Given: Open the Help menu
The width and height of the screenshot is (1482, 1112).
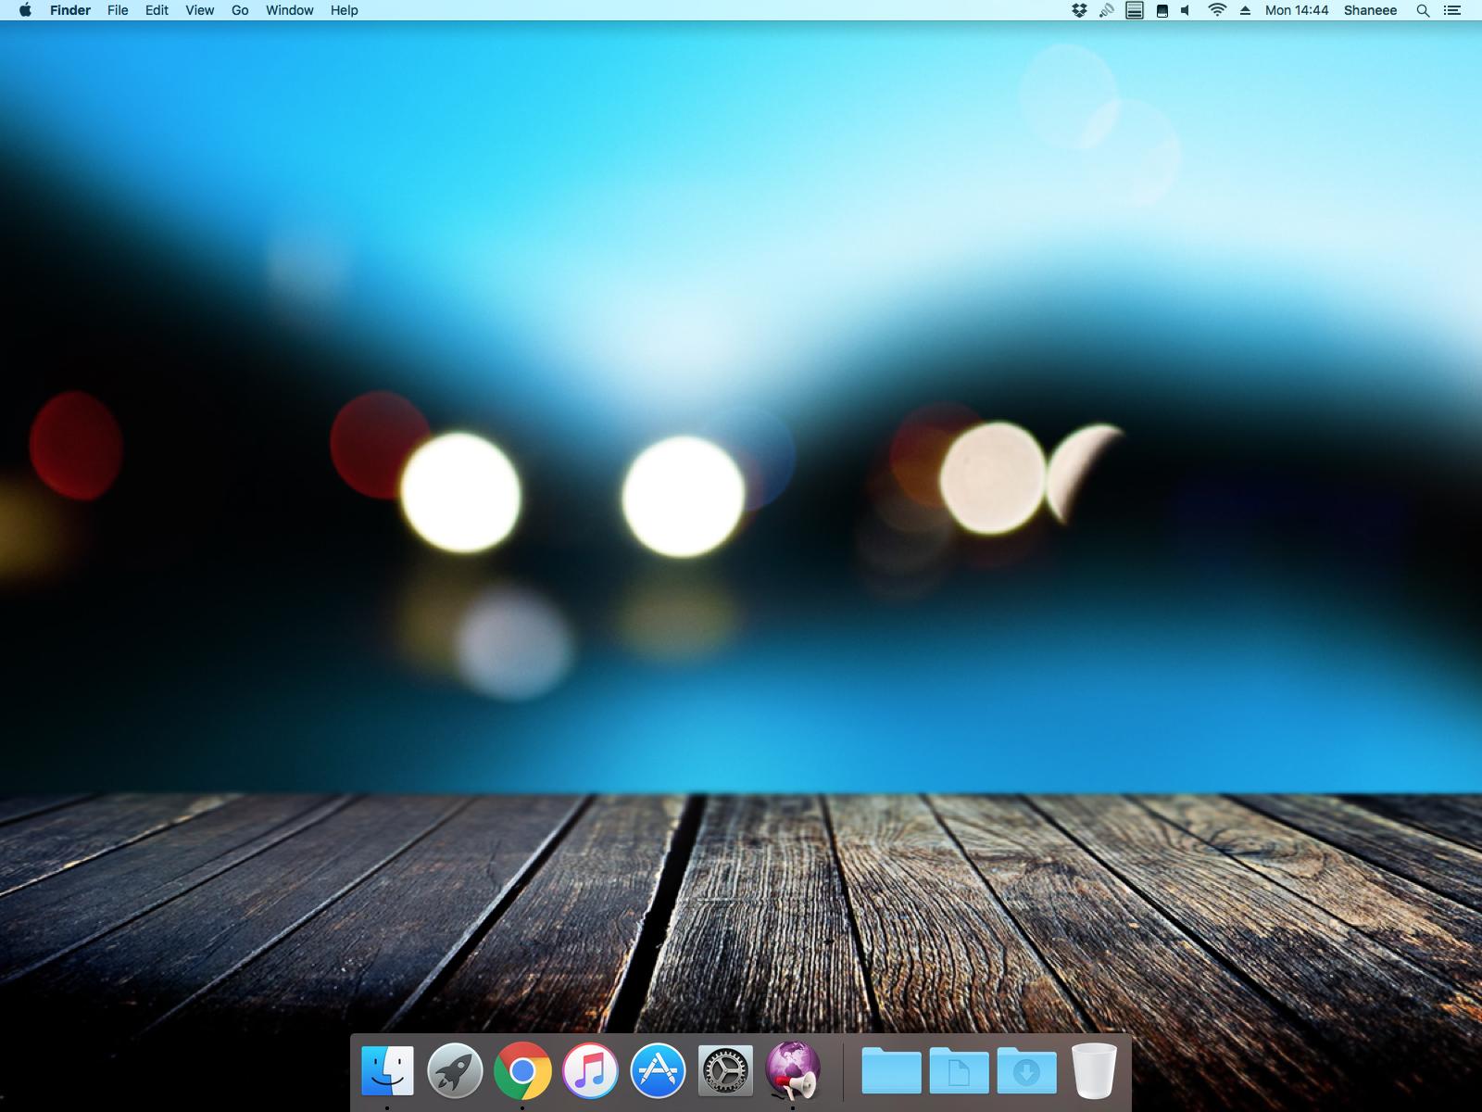Looking at the screenshot, I should [x=344, y=10].
